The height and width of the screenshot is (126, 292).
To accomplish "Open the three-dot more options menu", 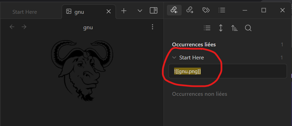I will coord(153,27).
